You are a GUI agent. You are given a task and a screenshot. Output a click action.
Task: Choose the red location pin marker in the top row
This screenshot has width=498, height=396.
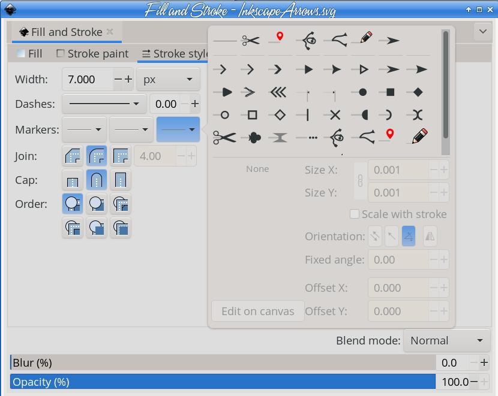tap(279, 40)
